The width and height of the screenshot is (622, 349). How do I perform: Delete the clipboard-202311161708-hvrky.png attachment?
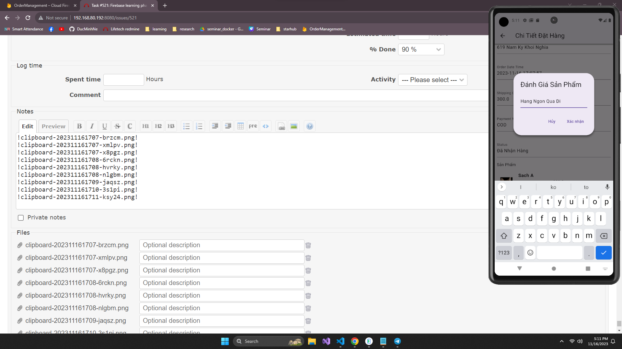click(308, 296)
